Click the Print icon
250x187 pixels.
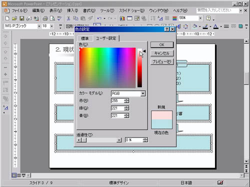45,18
